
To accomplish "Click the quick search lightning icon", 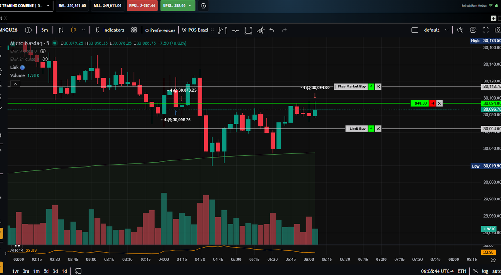I will (460, 30).
